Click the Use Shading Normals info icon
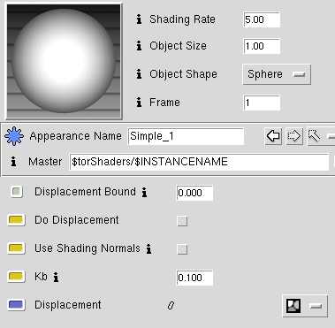The height and width of the screenshot is (328, 335). click(148, 249)
